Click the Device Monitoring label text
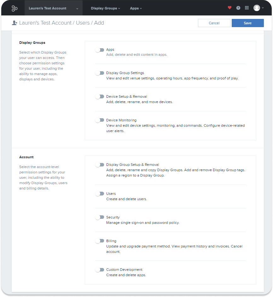This screenshot has height=297, width=273. 121,120
